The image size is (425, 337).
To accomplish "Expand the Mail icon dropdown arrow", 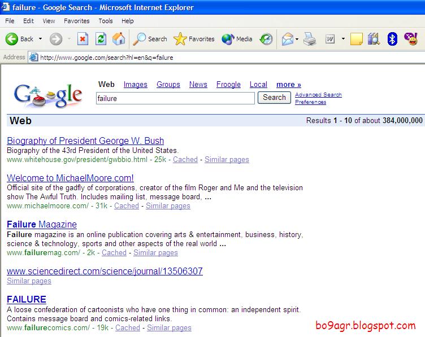I will point(297,40).
